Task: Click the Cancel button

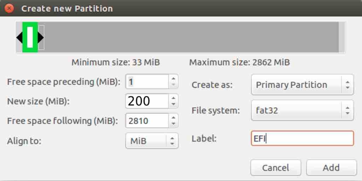Action: coord(276,168)
